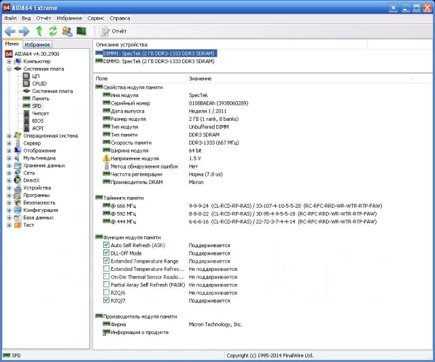Image resolution: width=435 pixels, height=362 pixels.
Task: Open the Вид menu
Action: pyautogui.click(x=27, y=18)
